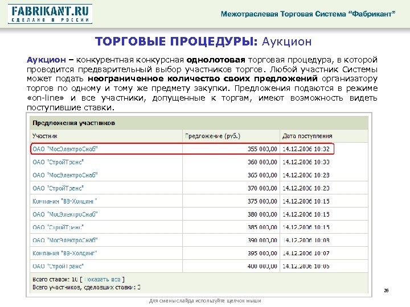410x307 pixels.
Task: Select the slide title 'ТОРГОВЫЕ ПРОЦЕДУРЫ: Аукцион'
Action: point(203,42)
